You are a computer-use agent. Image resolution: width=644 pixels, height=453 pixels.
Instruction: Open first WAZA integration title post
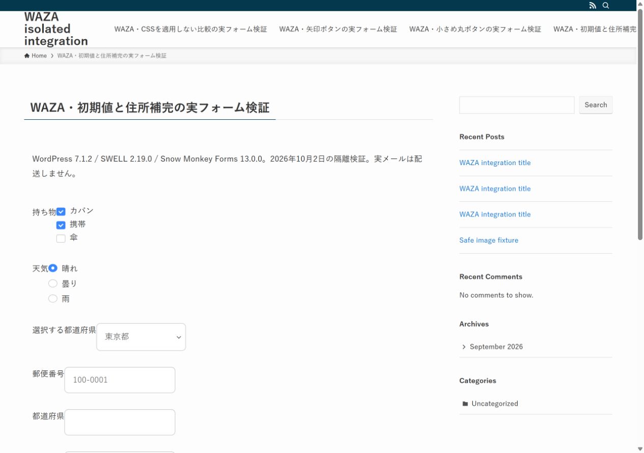(495, 163)
